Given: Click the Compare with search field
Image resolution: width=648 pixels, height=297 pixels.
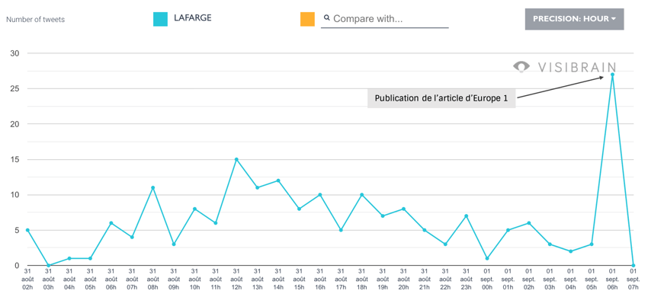Looking at the screenshot, I should (385, 19).
